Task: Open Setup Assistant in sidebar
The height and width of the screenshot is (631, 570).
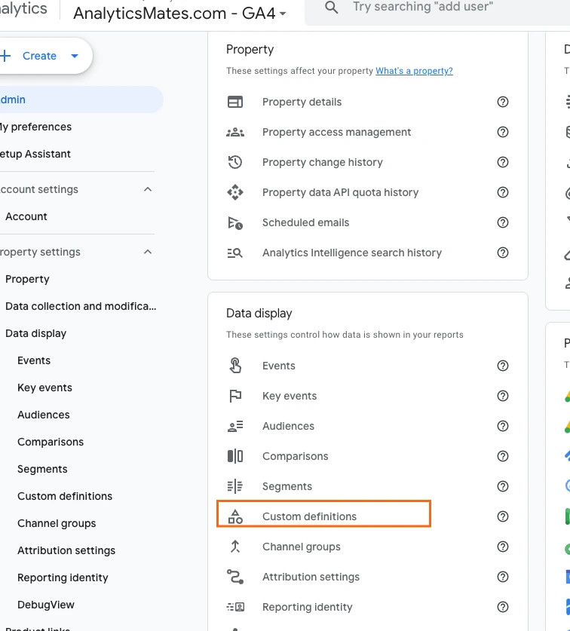Action: (x=35, y=154)
